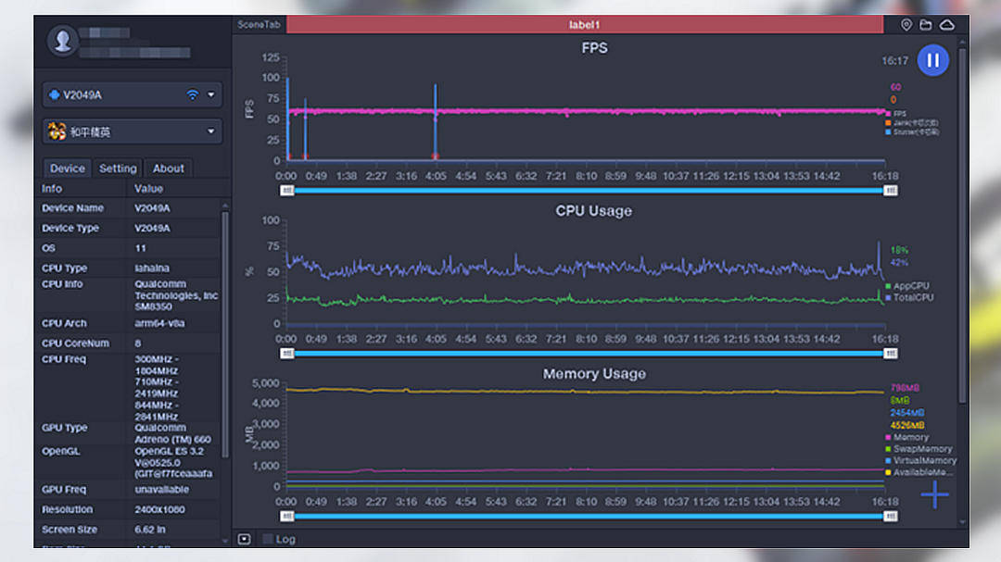1001x562 pixels.
Task: Open the folder icon in top bar
Action: pyautogui.click(x=926, y=25)
